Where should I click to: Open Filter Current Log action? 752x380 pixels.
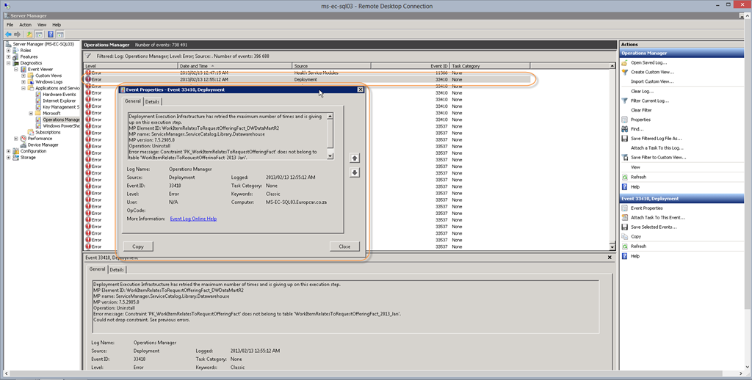[x=649, y=101]
